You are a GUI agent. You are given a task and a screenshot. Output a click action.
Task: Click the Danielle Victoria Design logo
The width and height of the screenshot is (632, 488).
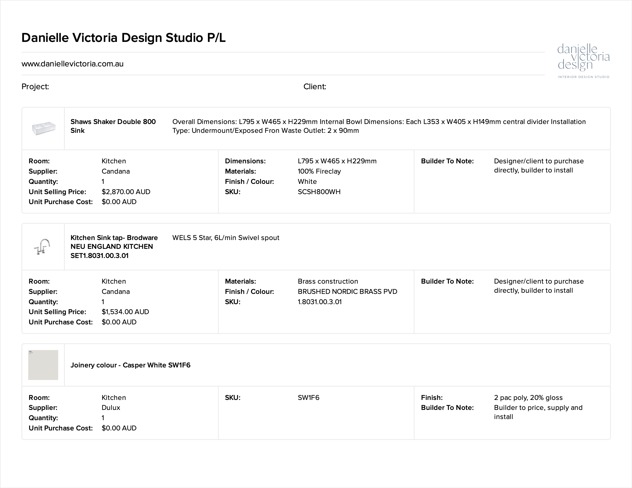(x=584, y=61)
